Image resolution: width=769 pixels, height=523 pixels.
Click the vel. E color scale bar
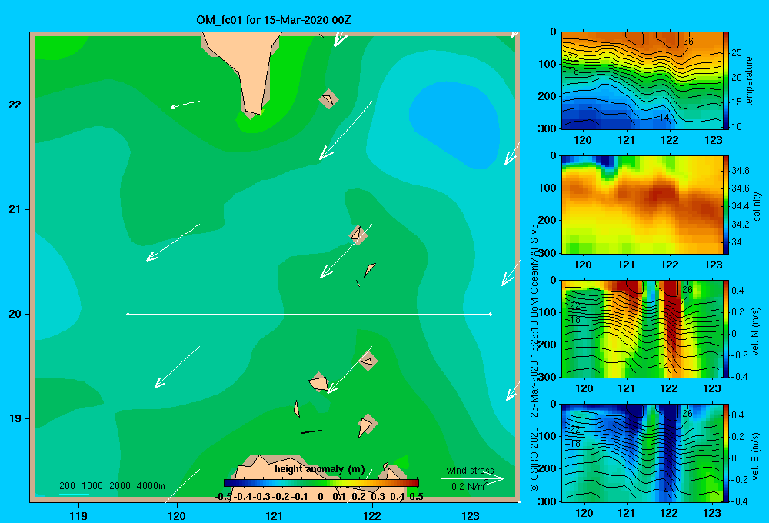pos(726,453)
